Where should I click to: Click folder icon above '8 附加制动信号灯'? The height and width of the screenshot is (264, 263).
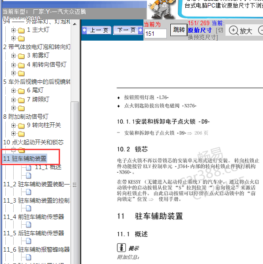click(x=21, y=108)
